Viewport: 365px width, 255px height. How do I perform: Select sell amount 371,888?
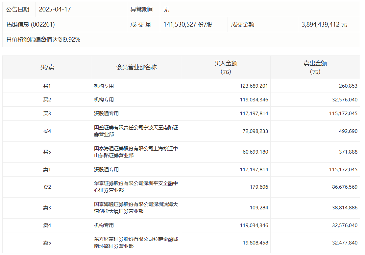coord(348,152)
